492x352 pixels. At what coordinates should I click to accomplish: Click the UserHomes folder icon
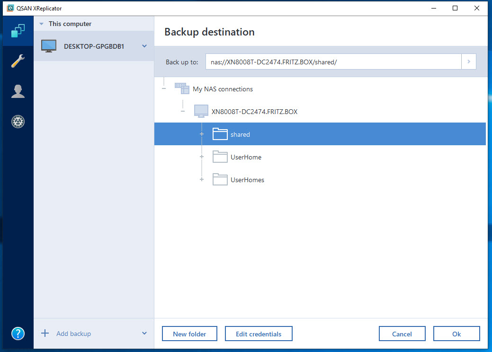coord(220,180)
